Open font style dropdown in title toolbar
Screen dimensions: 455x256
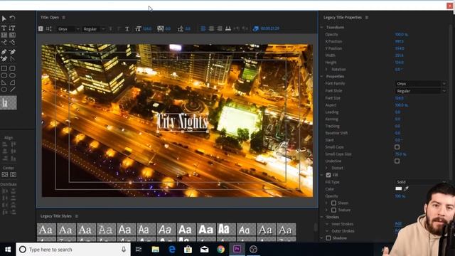(94, 29)
